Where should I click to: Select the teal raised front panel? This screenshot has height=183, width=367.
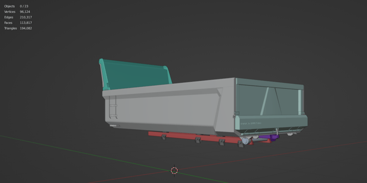135,74
